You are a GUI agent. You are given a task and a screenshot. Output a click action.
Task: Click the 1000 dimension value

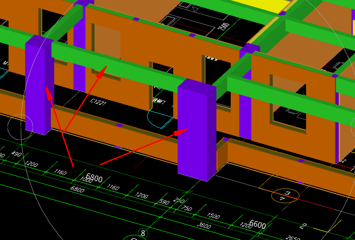tap(86, 180)
